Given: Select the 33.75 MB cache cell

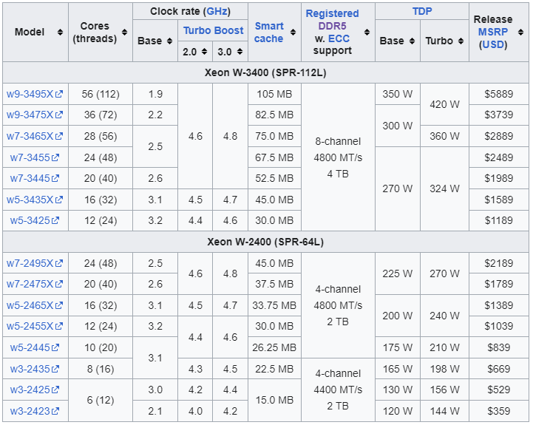Looking at the screenshot, I should point(274,306).
